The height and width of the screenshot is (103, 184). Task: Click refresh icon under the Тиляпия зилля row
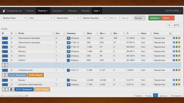point(5,75)
